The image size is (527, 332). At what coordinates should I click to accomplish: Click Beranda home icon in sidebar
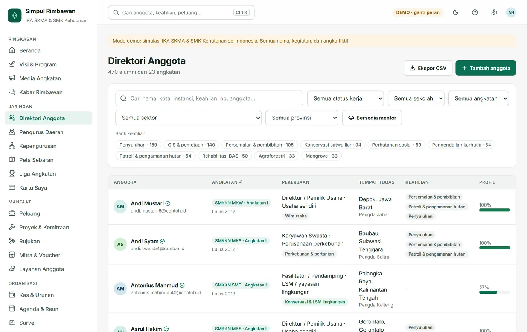click(x=12, y=50)
